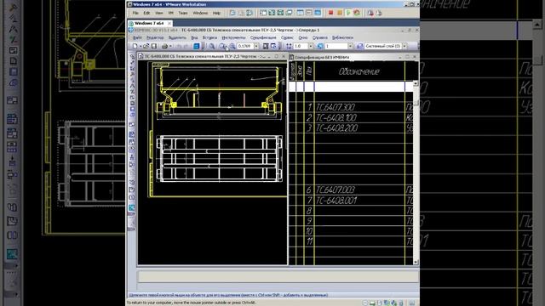The height and width of the screenshot is (306, 545).
Task: Select spec row TC-6408.001
Action: [351, 201]
